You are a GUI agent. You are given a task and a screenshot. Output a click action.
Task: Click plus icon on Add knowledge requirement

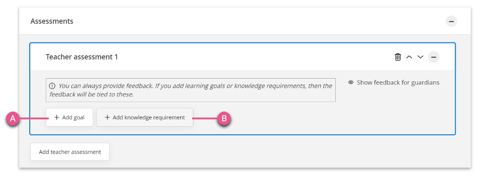pyautogui.click(x=107, y=117)
